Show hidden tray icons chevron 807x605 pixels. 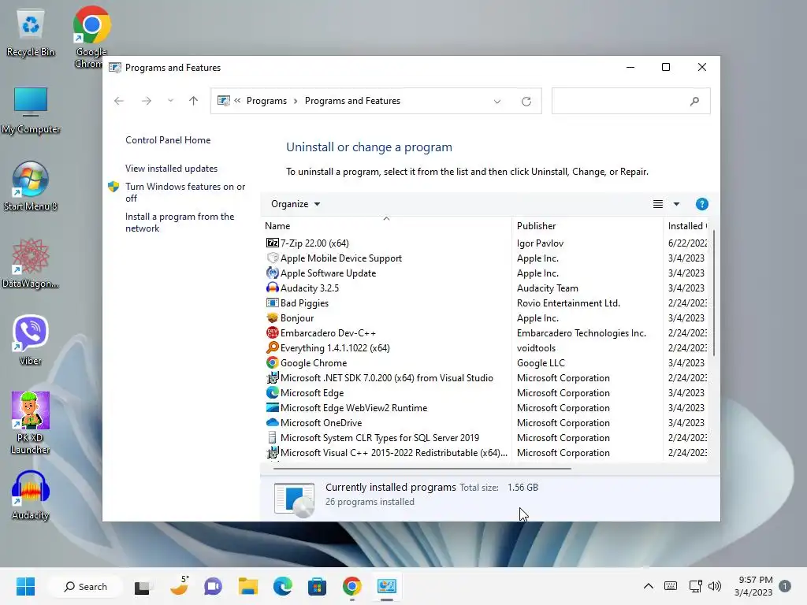coord(649,586)
